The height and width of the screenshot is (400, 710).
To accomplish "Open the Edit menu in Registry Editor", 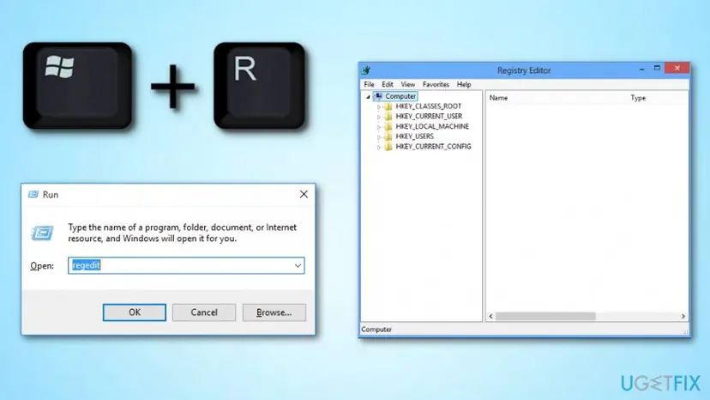I will pos(387,84).
